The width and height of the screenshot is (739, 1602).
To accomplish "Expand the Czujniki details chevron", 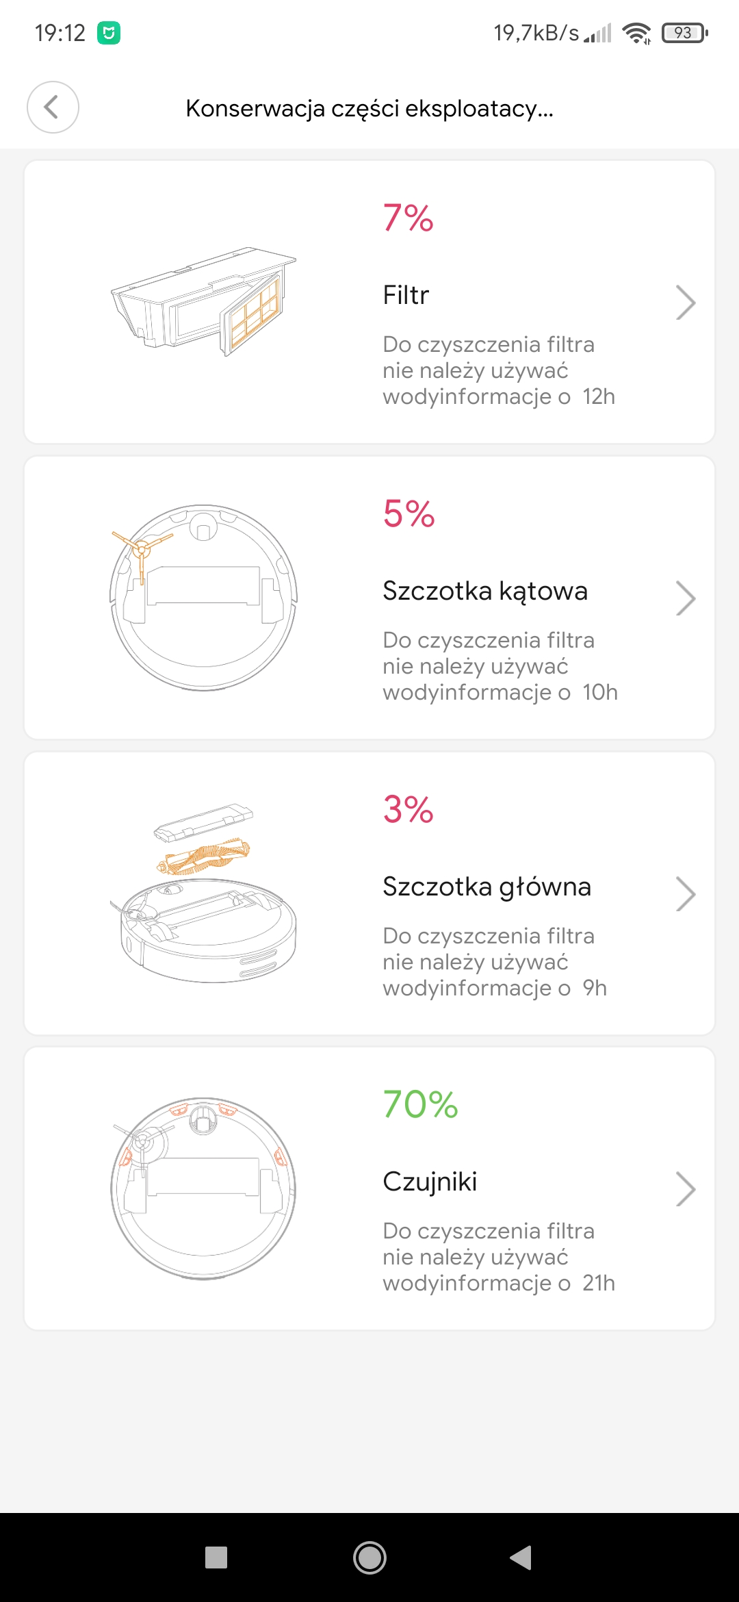I will pyautogui.click(x=685, y=1189).
